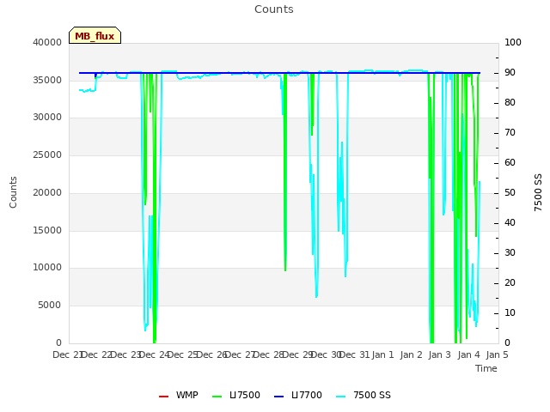Click the 7500 SS right axis label
This screenshot has height=412, width=550.
click(x=538, y=192)
